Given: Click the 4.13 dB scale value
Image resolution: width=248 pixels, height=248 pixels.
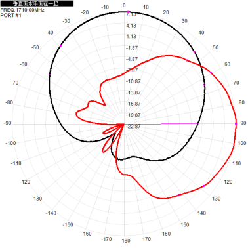Looking at the screenshot, I should [131, 26].
